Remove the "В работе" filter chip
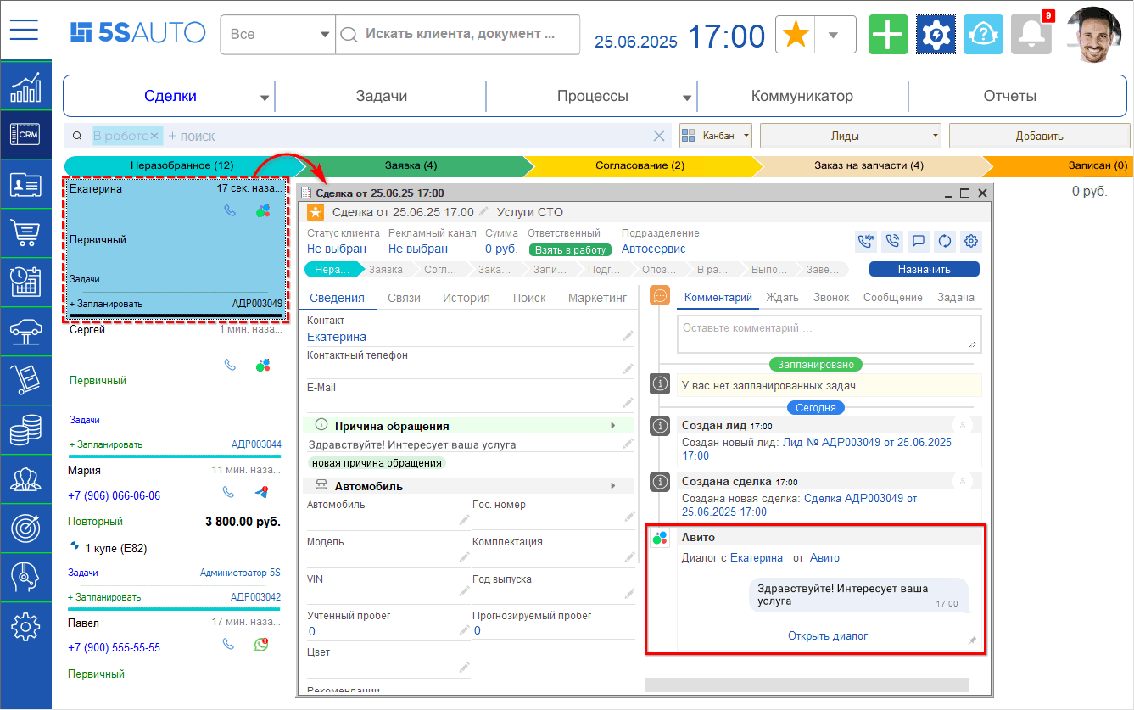The height and width of the screenshot is (710, 1134). (155, 136)
